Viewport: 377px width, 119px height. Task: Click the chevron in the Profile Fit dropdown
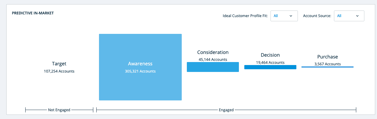[291, 16]
